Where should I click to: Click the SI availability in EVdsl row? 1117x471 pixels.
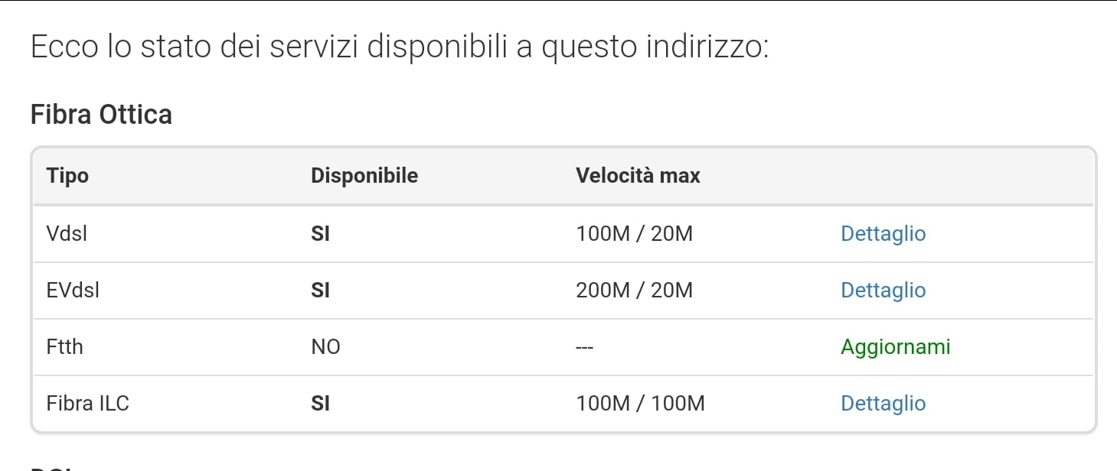tap(320, 291)
